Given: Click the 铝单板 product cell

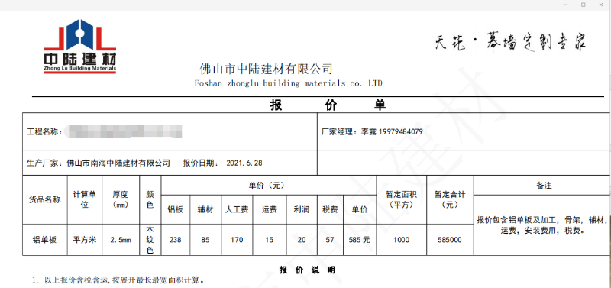Looking at the screenshot, I should tap(45, 240).
